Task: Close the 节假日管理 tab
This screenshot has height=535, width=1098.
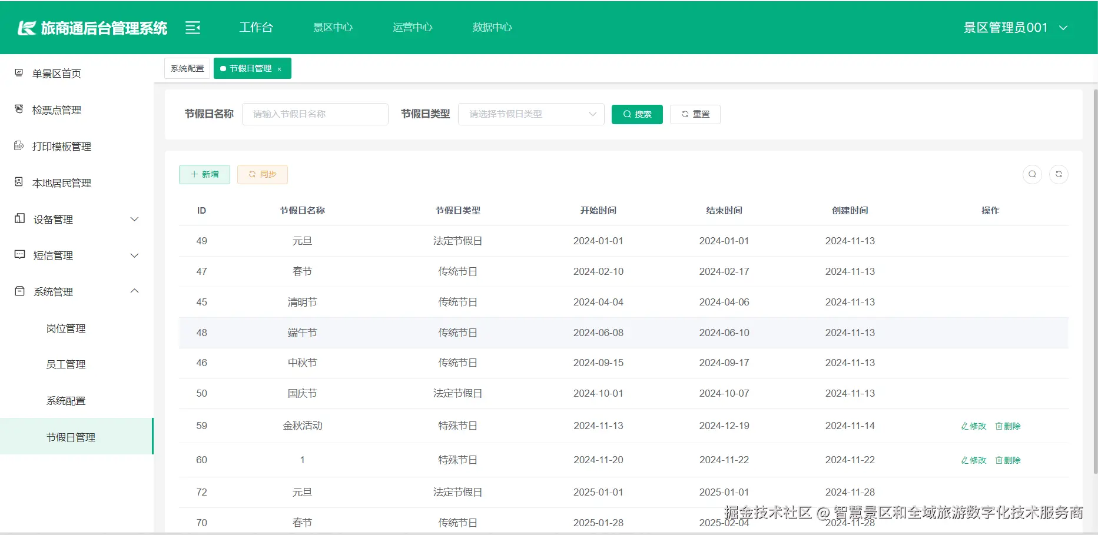Action: pos(280,68)
